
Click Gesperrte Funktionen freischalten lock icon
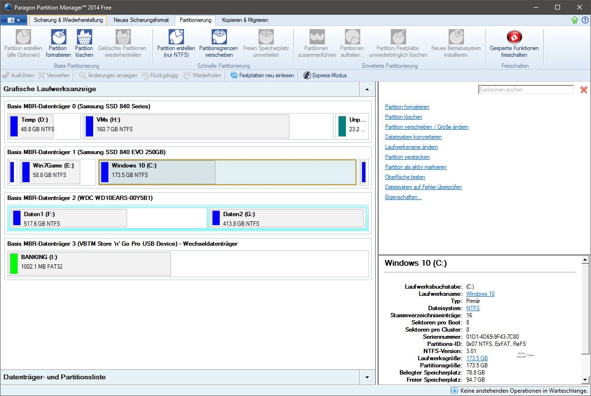(514, 37)
